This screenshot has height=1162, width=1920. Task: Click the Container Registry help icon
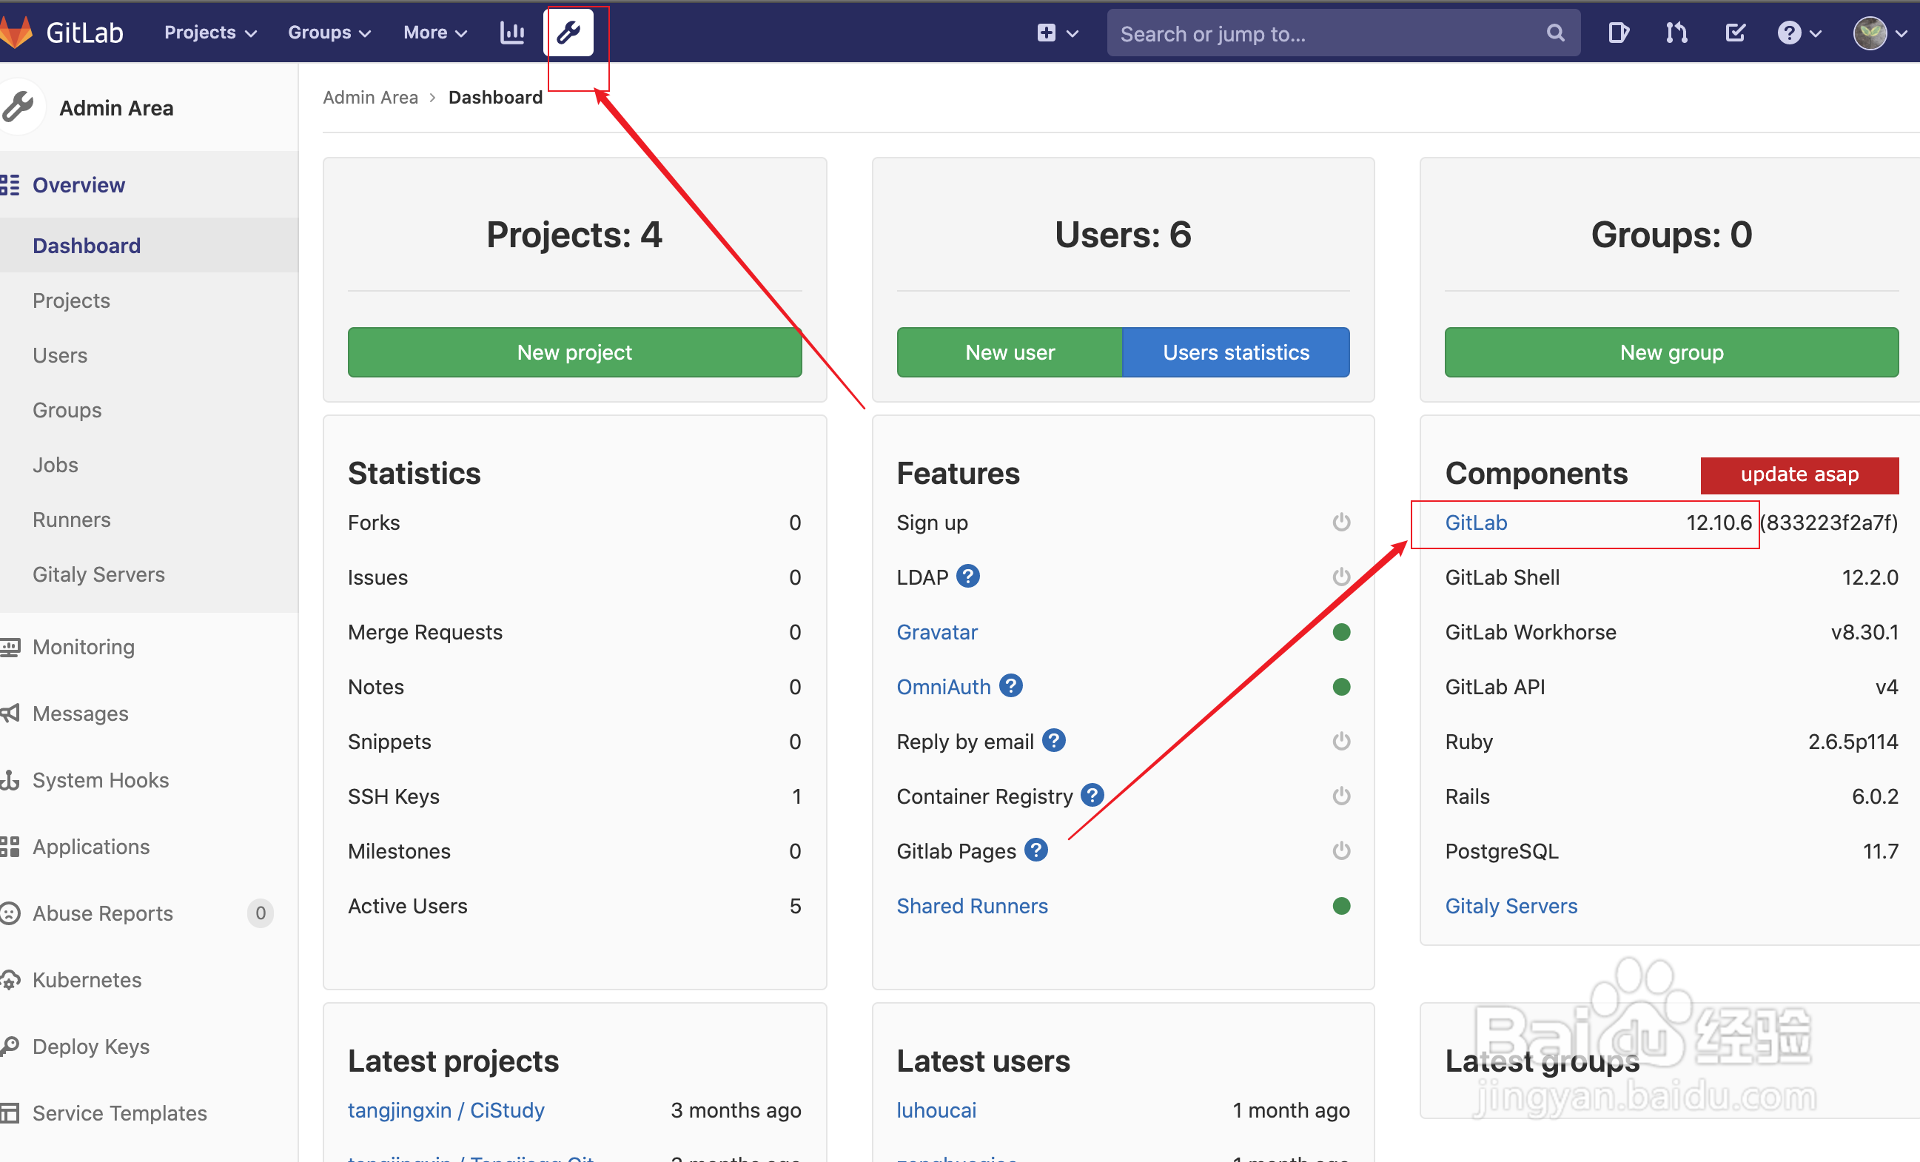[1092, 795]
